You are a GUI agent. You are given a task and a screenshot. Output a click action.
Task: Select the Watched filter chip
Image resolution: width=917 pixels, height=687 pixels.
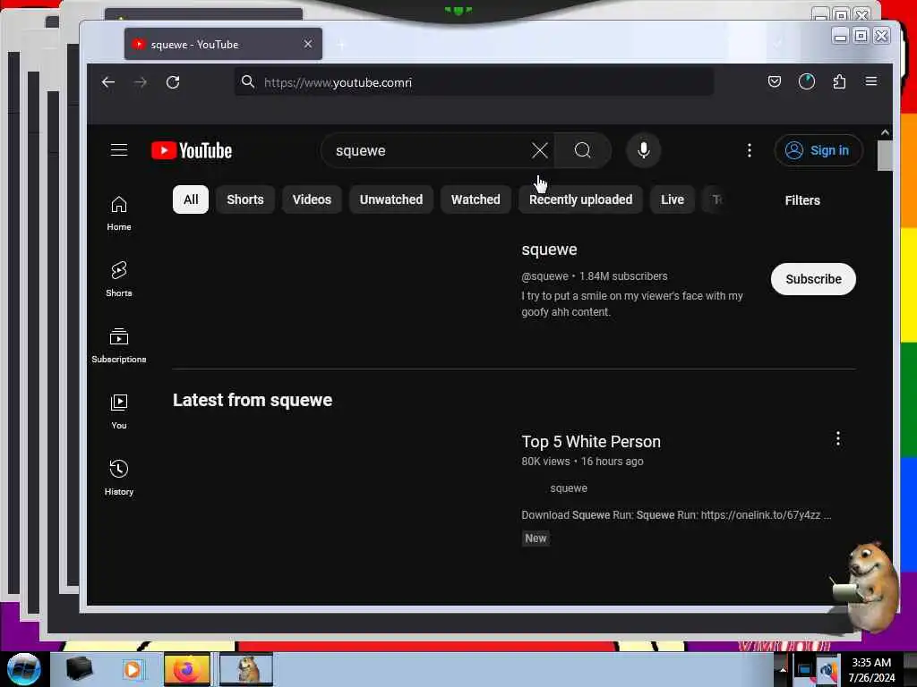click(476, 199)
